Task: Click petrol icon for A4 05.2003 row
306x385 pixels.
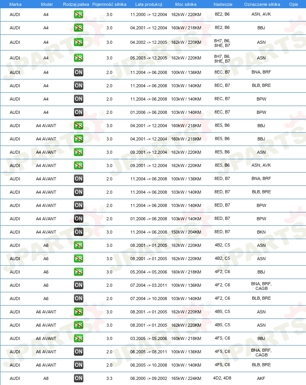Action: pyautogui.click(x=79, y=58)
